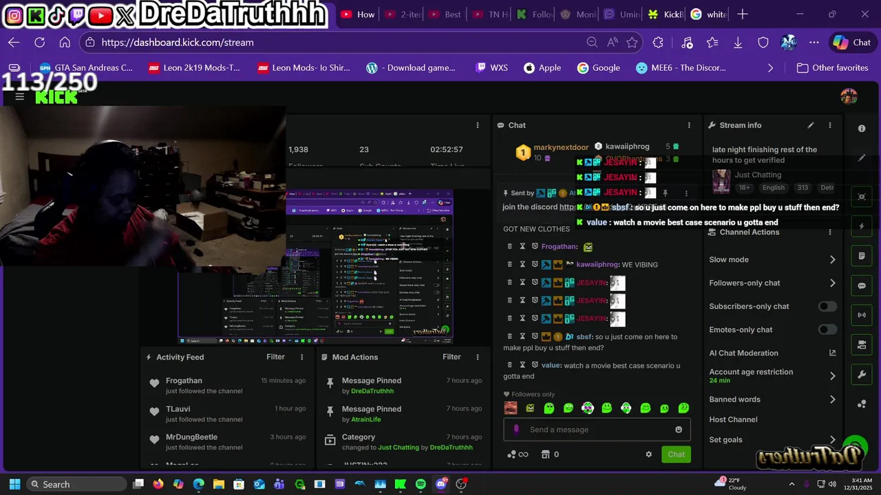Click browser Favorites star in address bar
The width and height of the screenshot is (881, 495).
[632, 43]
